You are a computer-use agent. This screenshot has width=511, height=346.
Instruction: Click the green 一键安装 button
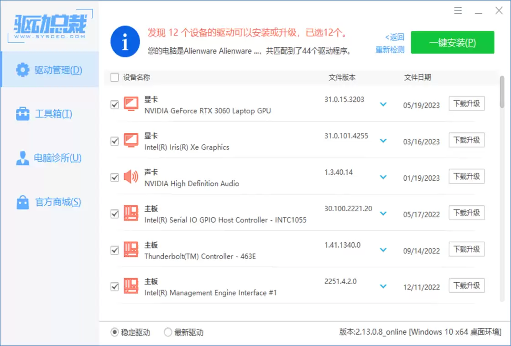point(452,42)
